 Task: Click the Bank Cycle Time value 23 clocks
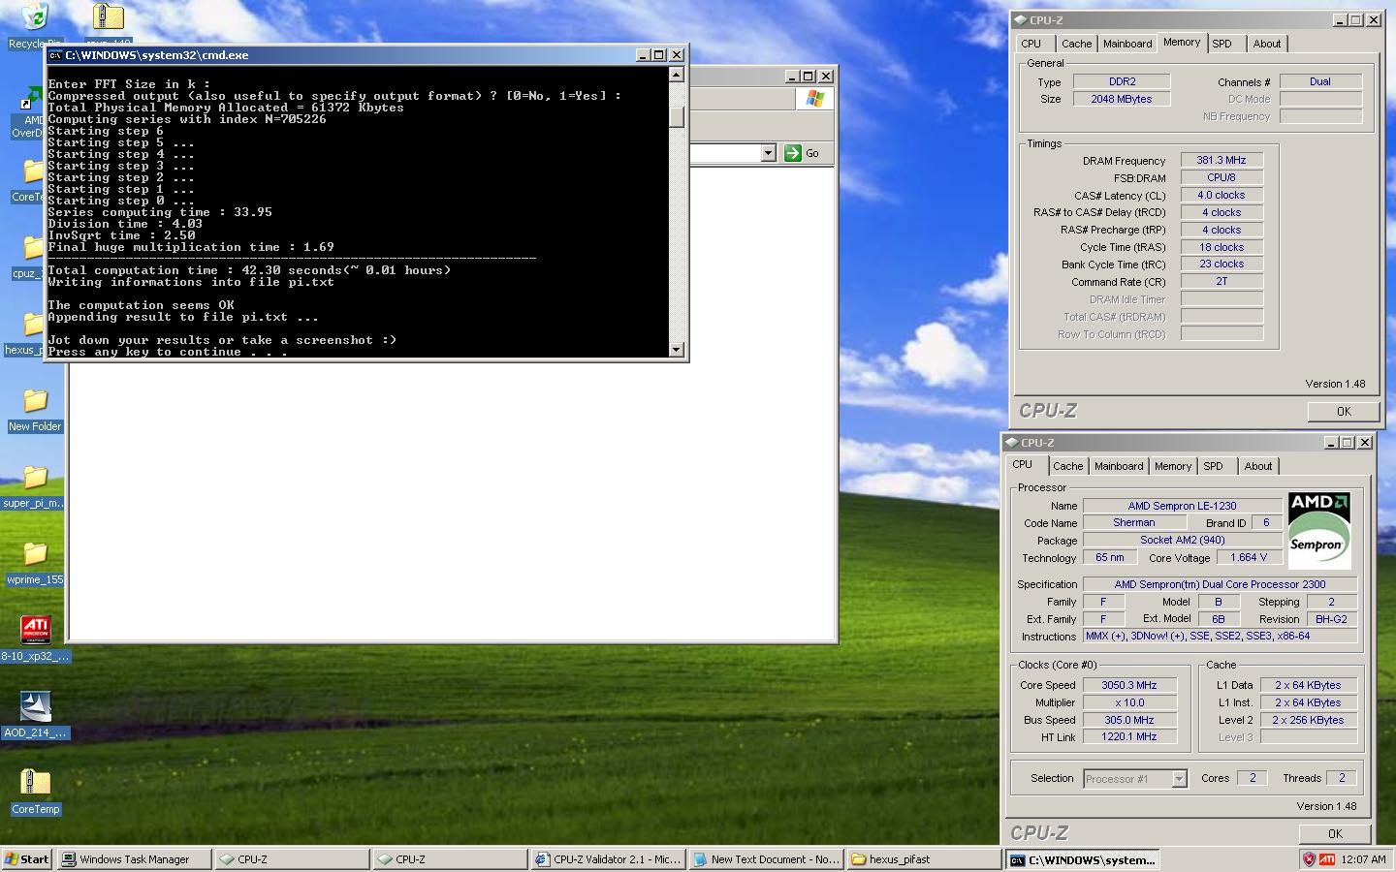pyautogui.click(x=1221, y=265)
